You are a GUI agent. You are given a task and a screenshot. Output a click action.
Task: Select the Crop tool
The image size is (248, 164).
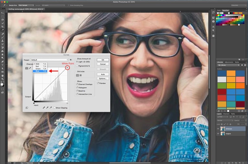[2, 27]
